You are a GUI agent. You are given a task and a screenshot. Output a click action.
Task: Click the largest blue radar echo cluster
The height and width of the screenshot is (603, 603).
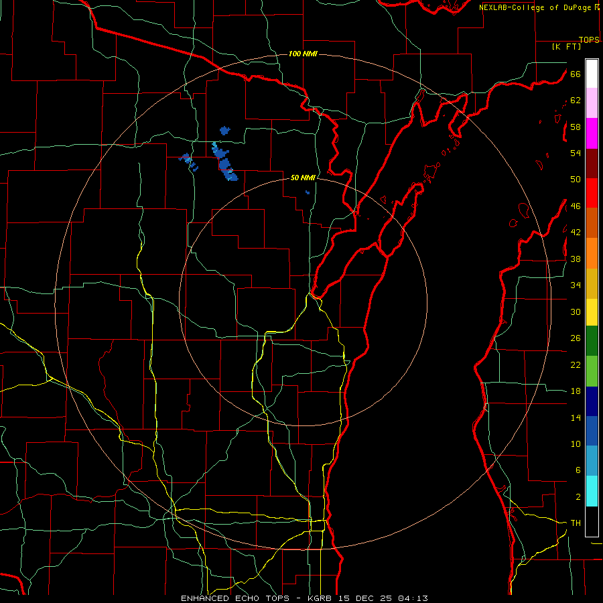[x=224, y=163]
